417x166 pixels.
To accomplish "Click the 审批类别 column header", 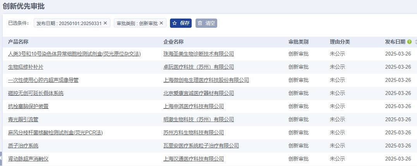I will (x=299, y=42).
